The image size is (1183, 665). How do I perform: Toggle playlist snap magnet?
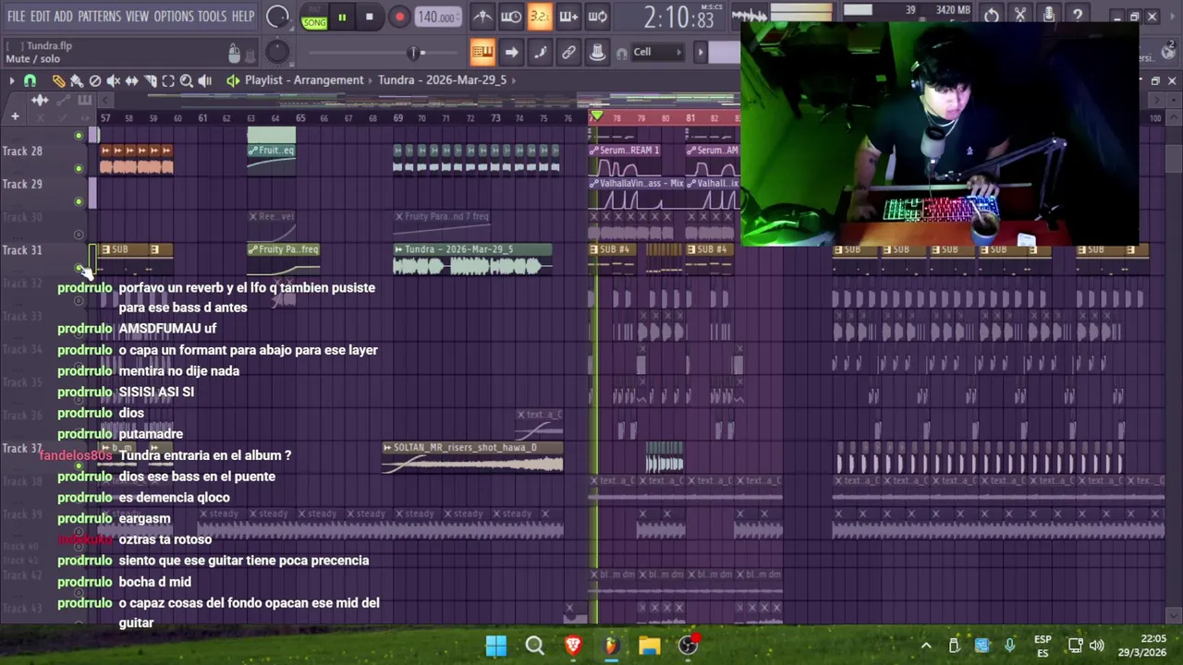click(x=30, y=80)
